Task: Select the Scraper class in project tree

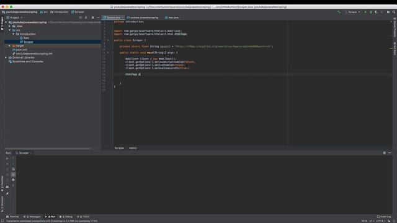Action: click(x=27, y=42)
